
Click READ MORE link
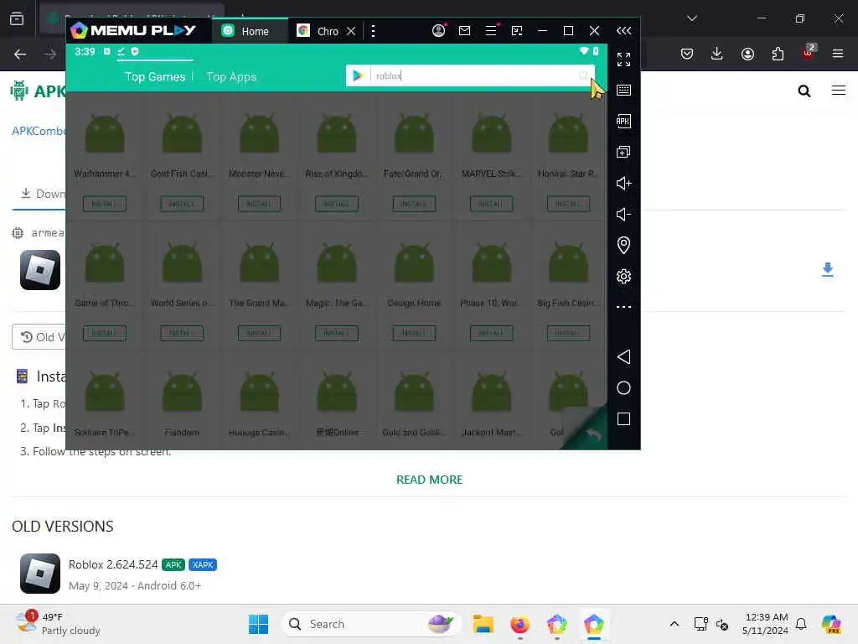click(x=429, y=480)
